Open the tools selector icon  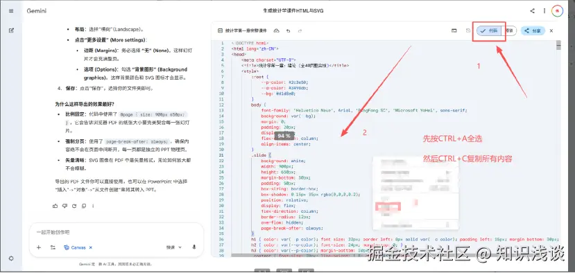[x=53, y=247]
